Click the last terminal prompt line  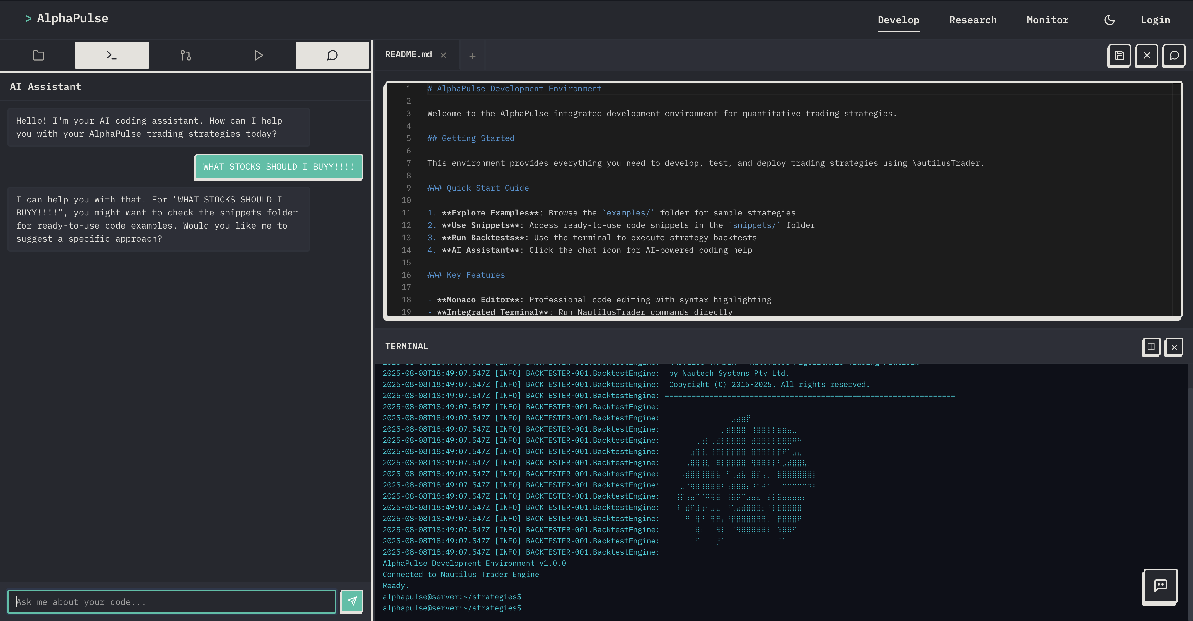(451, 608)
